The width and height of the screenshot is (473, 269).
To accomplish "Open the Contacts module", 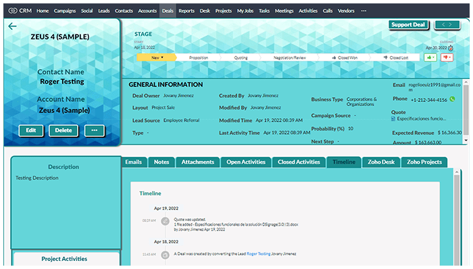I will [124, 11].
